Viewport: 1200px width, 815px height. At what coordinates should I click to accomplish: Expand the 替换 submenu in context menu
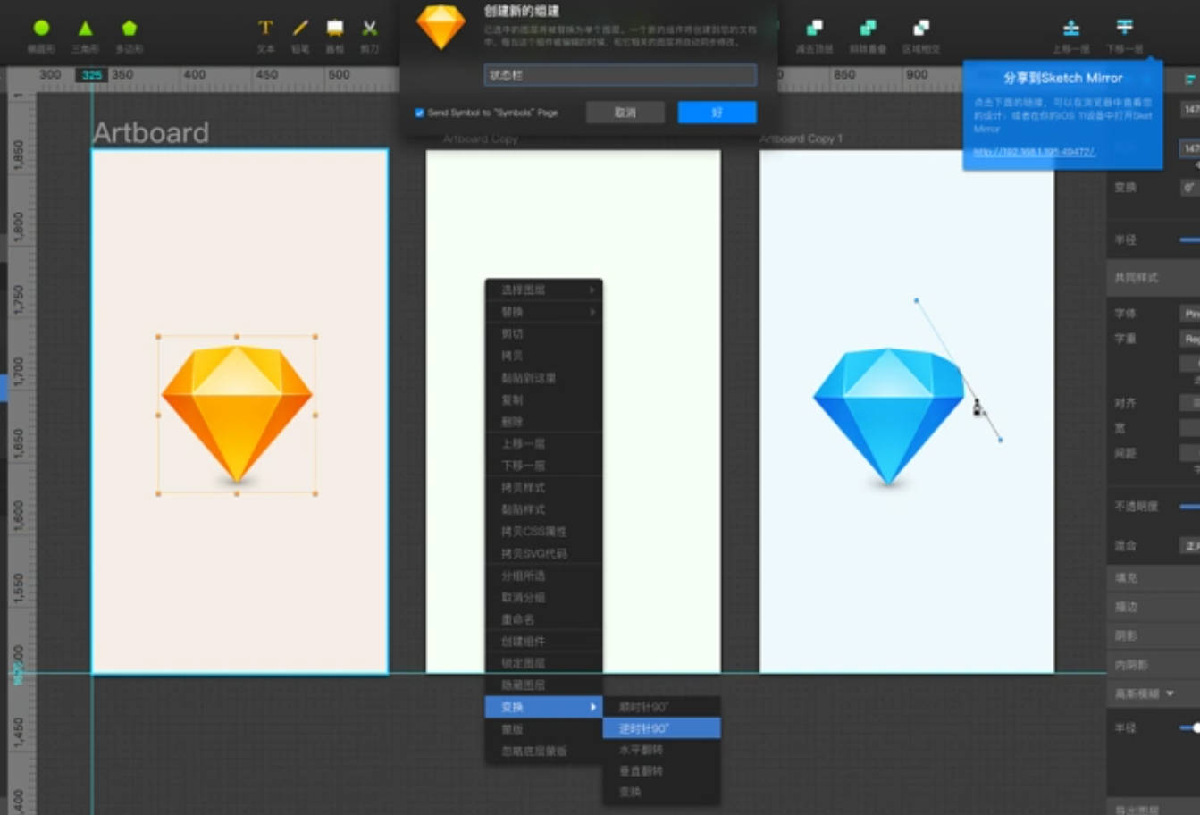tap(543, 312)
